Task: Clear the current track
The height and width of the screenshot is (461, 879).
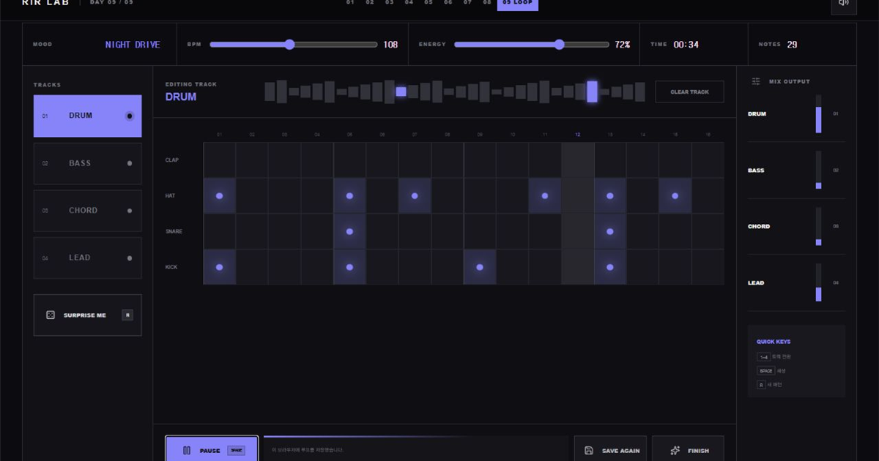Action: point(689,92)
